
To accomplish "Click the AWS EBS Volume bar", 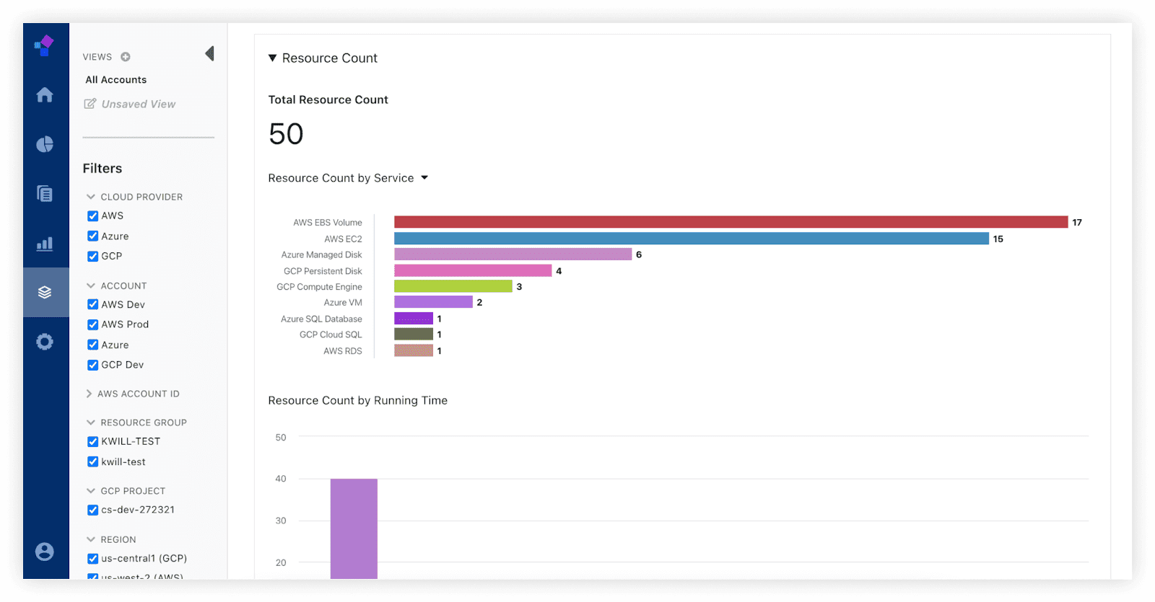I will tap(731, 222).
